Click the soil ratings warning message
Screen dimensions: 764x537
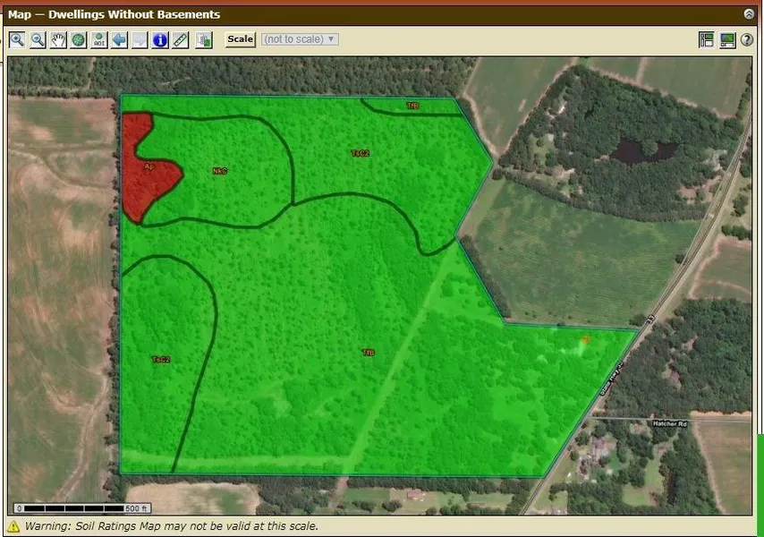click(x=170, y=526)
